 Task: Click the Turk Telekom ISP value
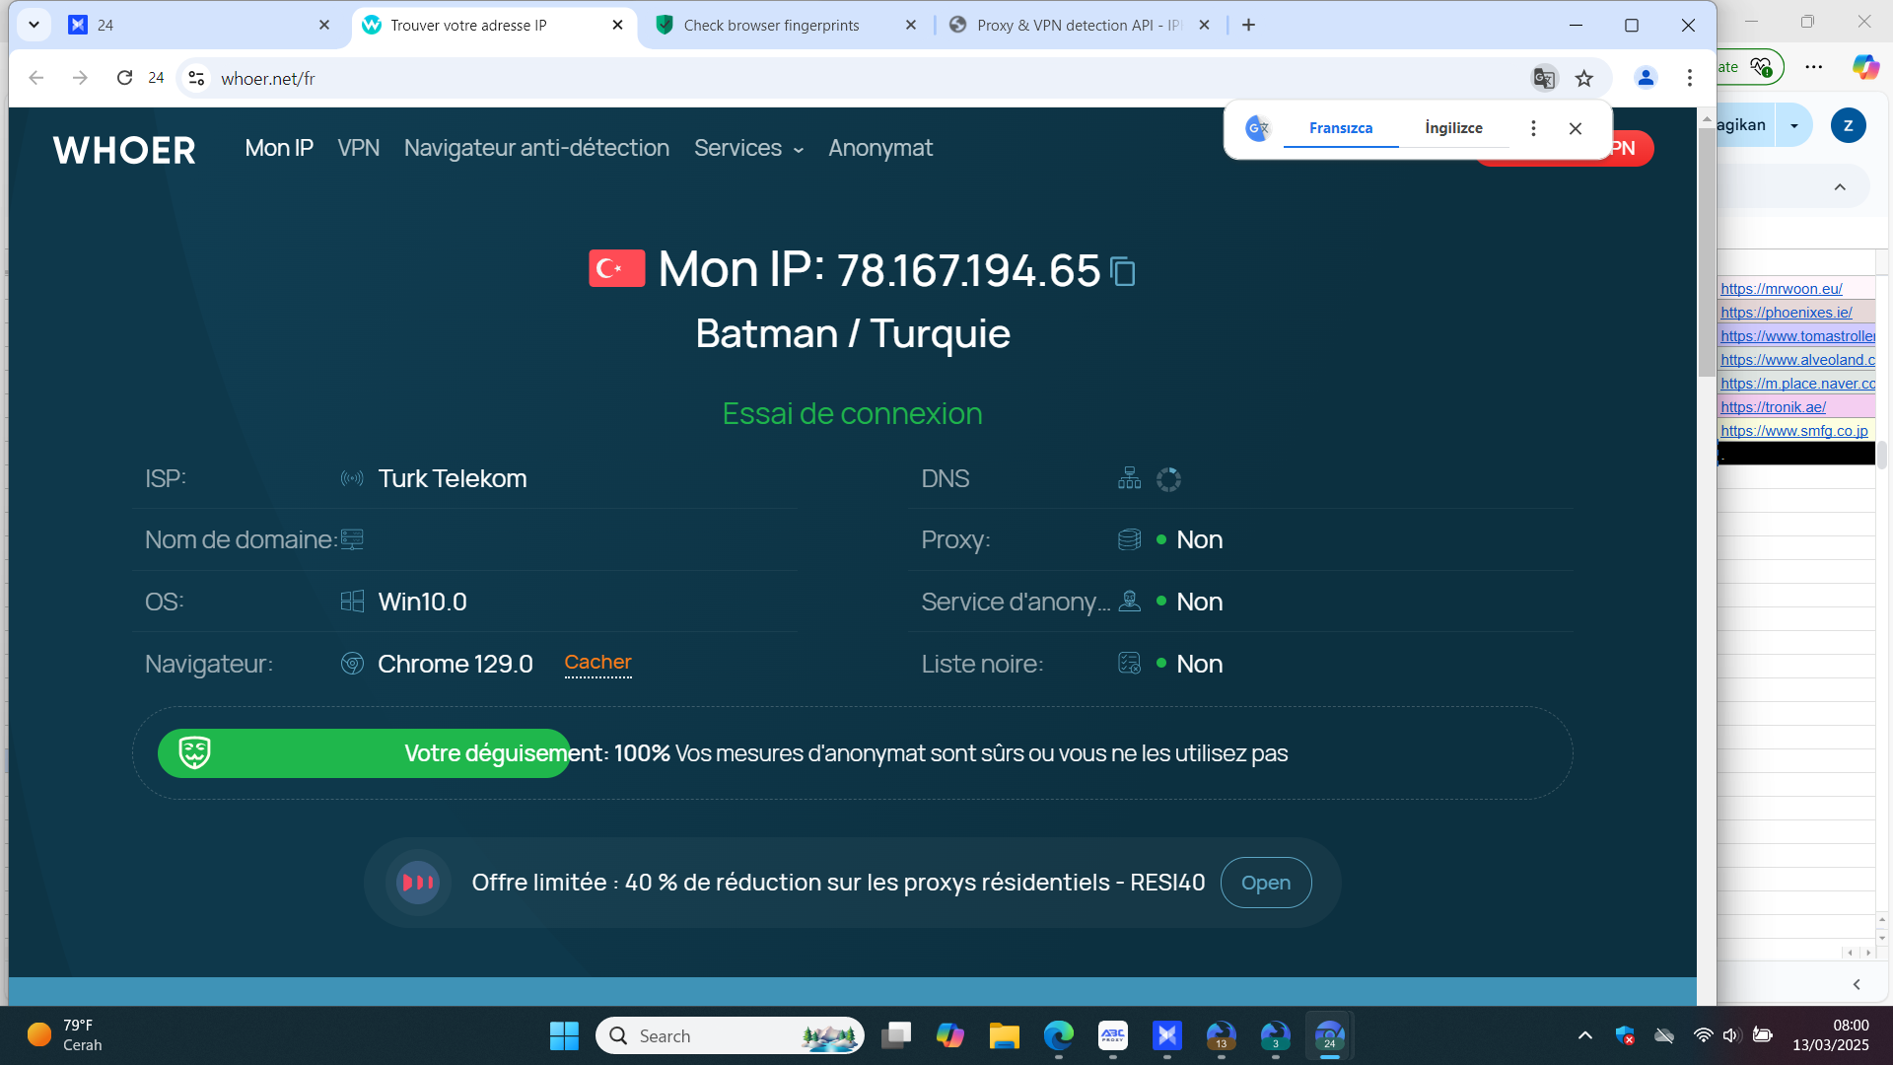click(x=453, y=479)
